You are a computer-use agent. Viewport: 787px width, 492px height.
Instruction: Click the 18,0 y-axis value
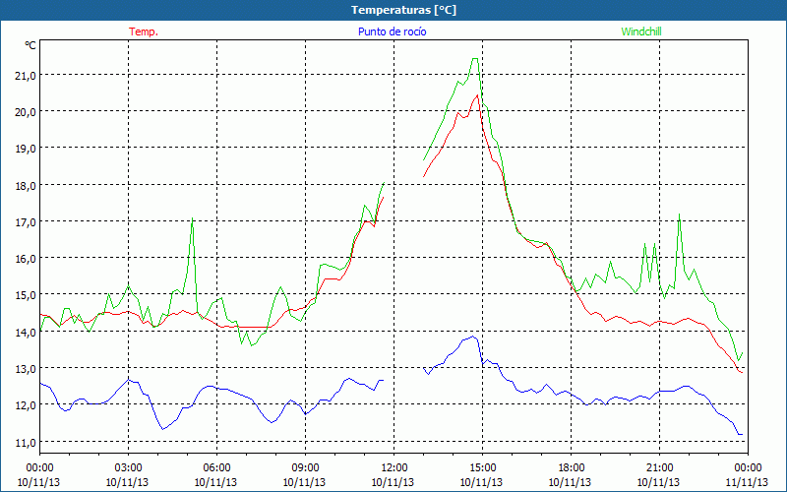(x=25, y=185)
